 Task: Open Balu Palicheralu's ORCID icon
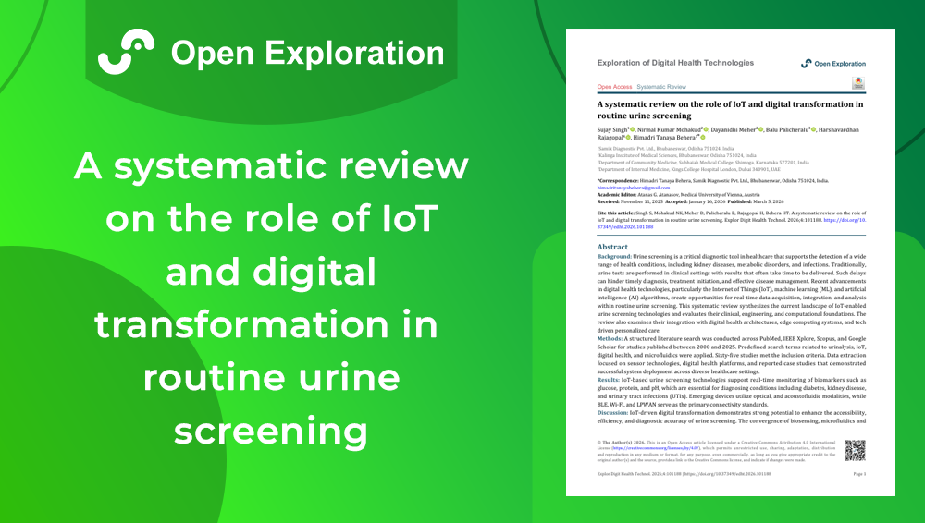813,129
